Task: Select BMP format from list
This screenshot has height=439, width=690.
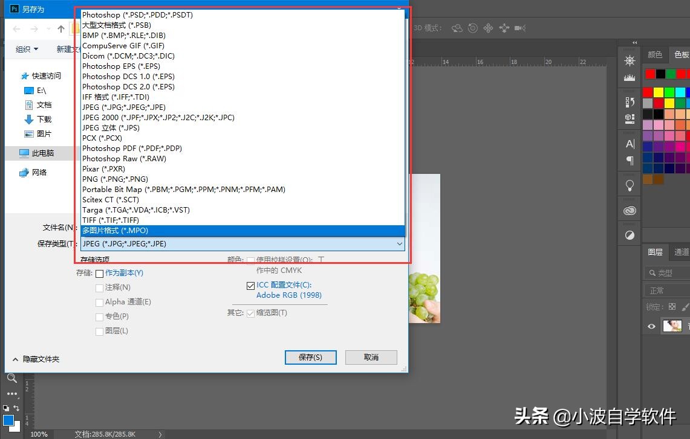Action: click(242, 35)
